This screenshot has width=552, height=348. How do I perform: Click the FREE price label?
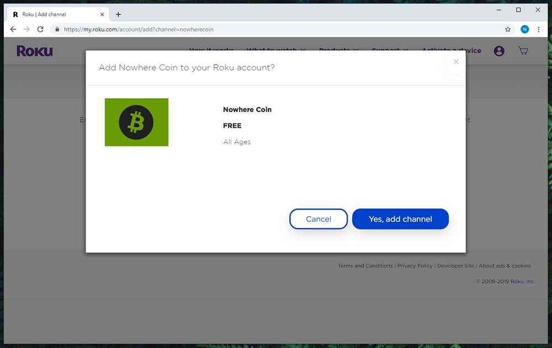232,126
